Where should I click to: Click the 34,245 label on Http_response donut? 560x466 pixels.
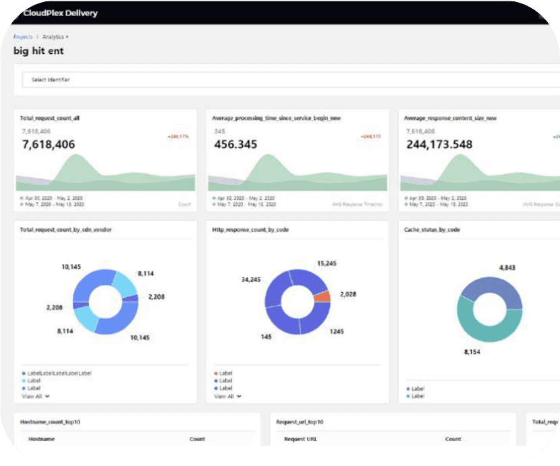[251, 279]
